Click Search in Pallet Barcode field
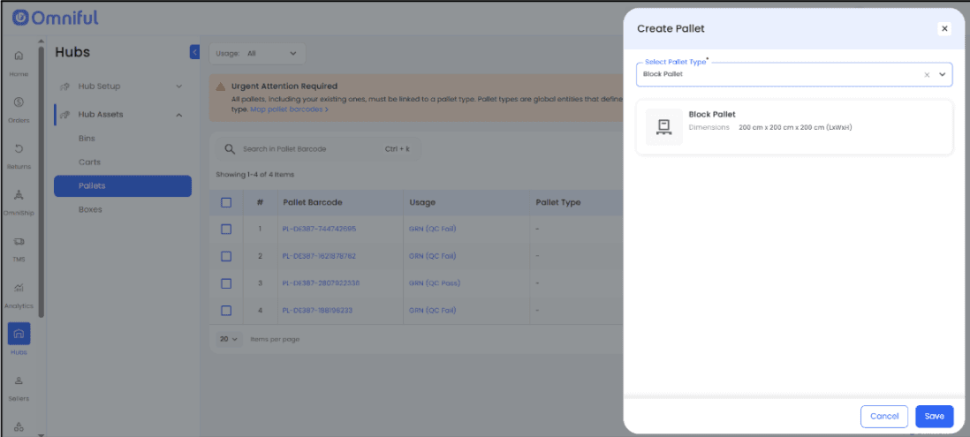 [309, 149]
